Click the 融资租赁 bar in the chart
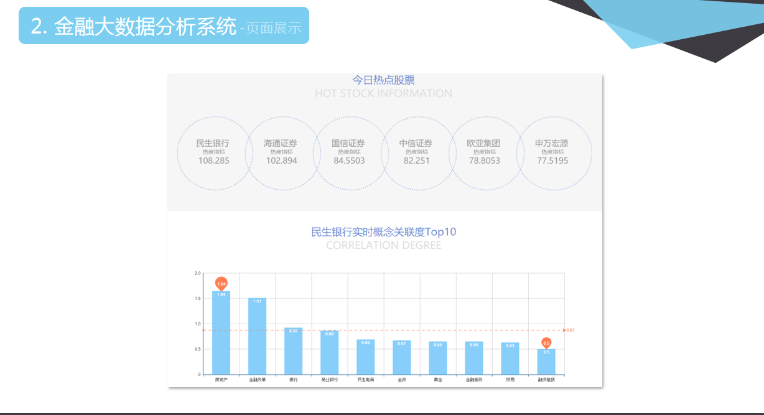The image size is (764, 415). click(x=546, y=361)
